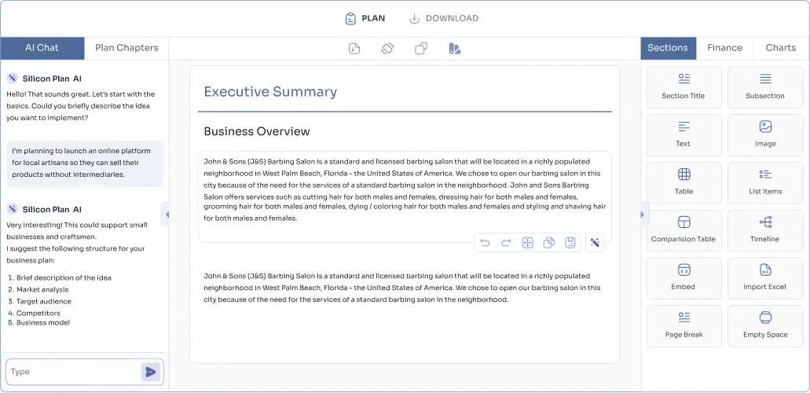Image resolution: width=810 pixels, height=393 pixels.
Task: Click the Business Overview subheading
Action: 257,131
